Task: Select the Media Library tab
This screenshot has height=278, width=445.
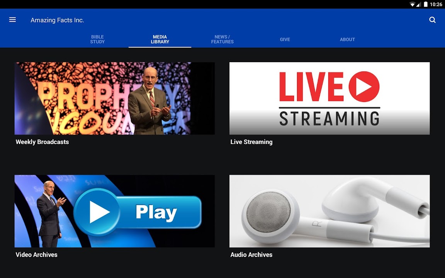Action: click(x=160, y=39)
